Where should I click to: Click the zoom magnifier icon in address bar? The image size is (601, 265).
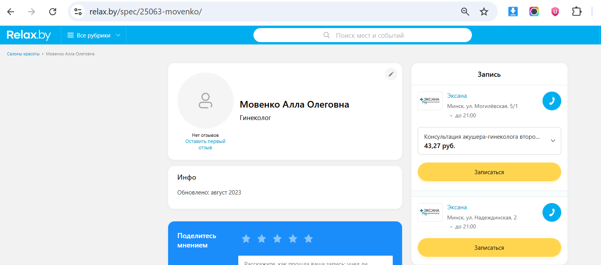pyautogui.click(x=465, y=12)
